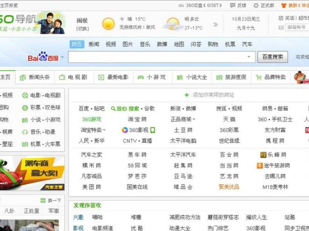This screenshot has width=309, height=231.
Task: Click the 360影视 colorful circle icon
Action: pyautogui.click(x=125, y=130)
